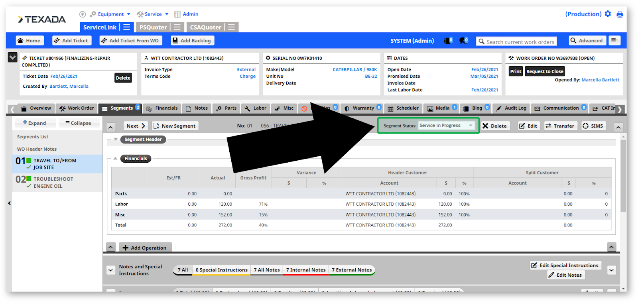The width and height of the screenshot is (638, 303).
Task: Click Add Ticket From WO button
Action: (x=131, y=41)
